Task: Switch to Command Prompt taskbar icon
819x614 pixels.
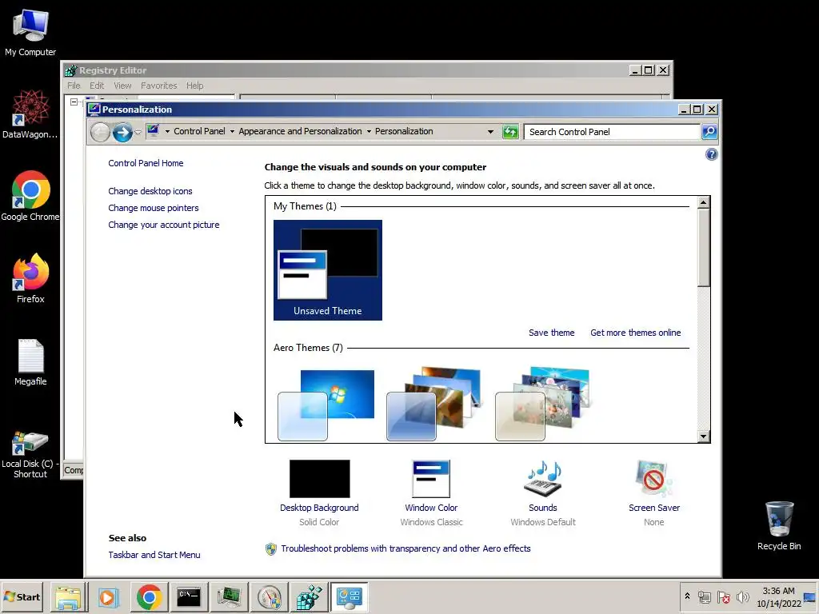Action: [189, 597]
